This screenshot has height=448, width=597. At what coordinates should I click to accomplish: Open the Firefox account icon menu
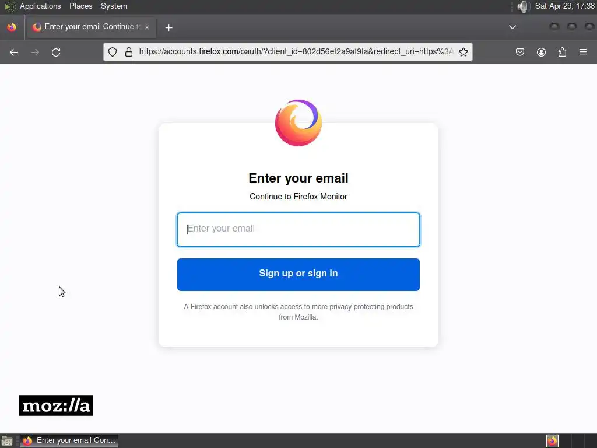[541, 52]
